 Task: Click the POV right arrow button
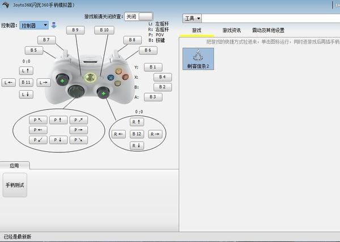(79, 130)
